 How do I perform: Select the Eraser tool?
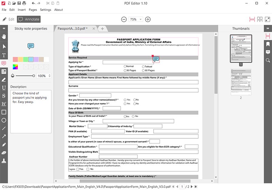coord(4,153)
